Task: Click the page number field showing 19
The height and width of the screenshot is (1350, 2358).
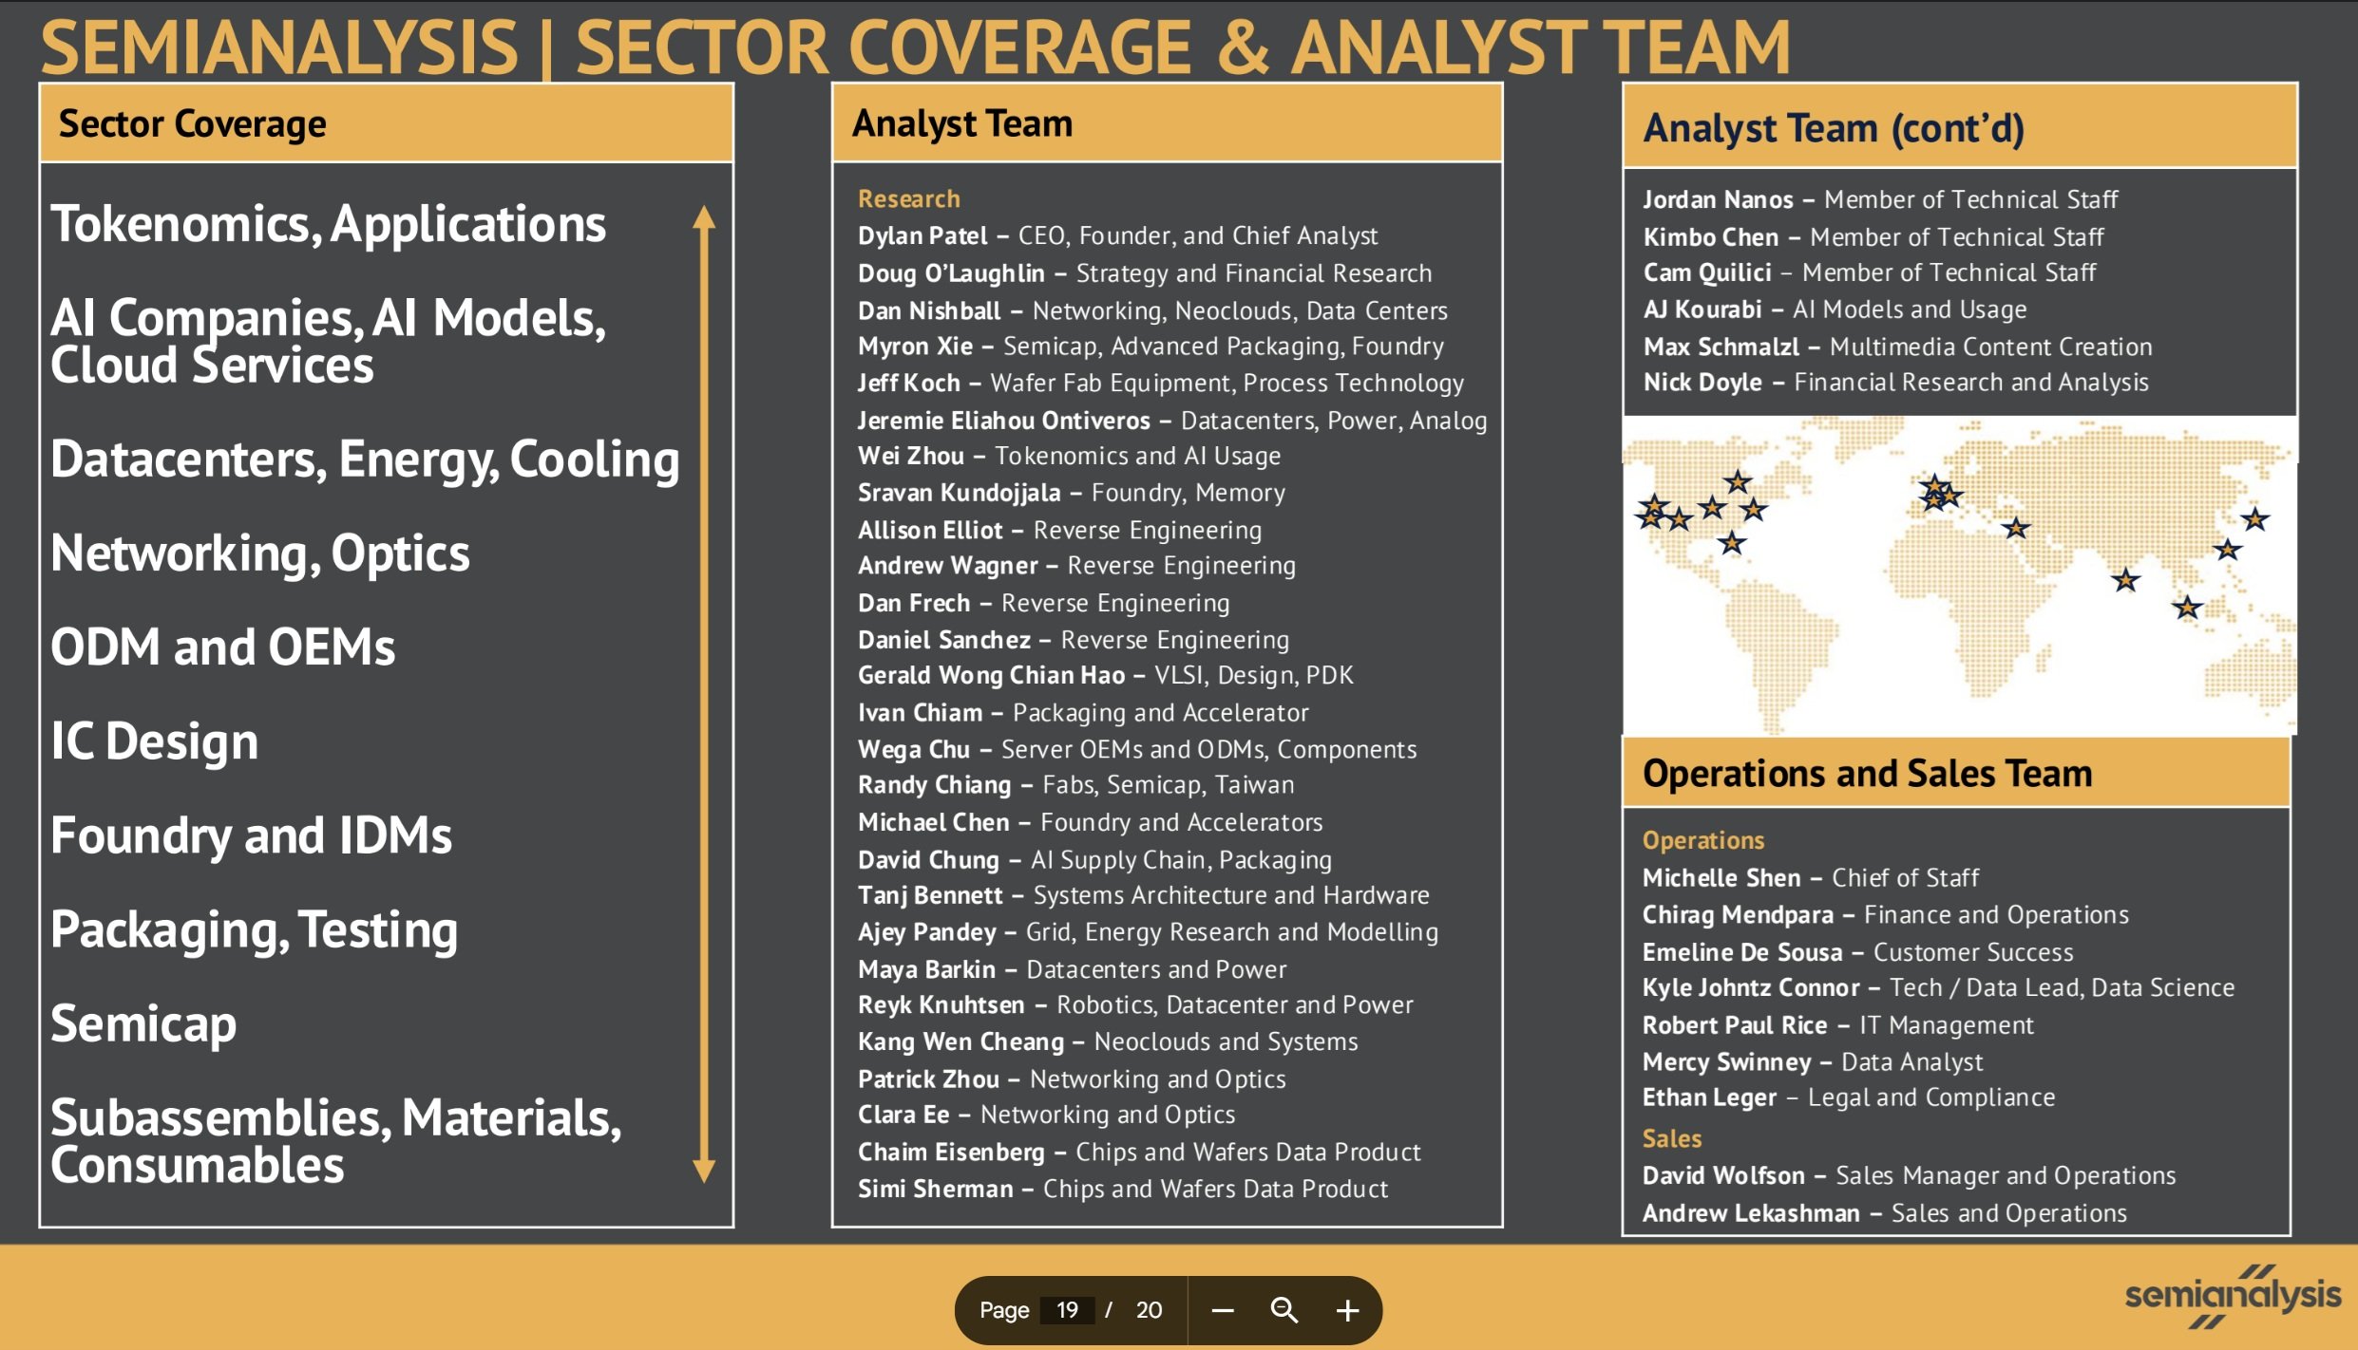Action: click(1067, 1310)
